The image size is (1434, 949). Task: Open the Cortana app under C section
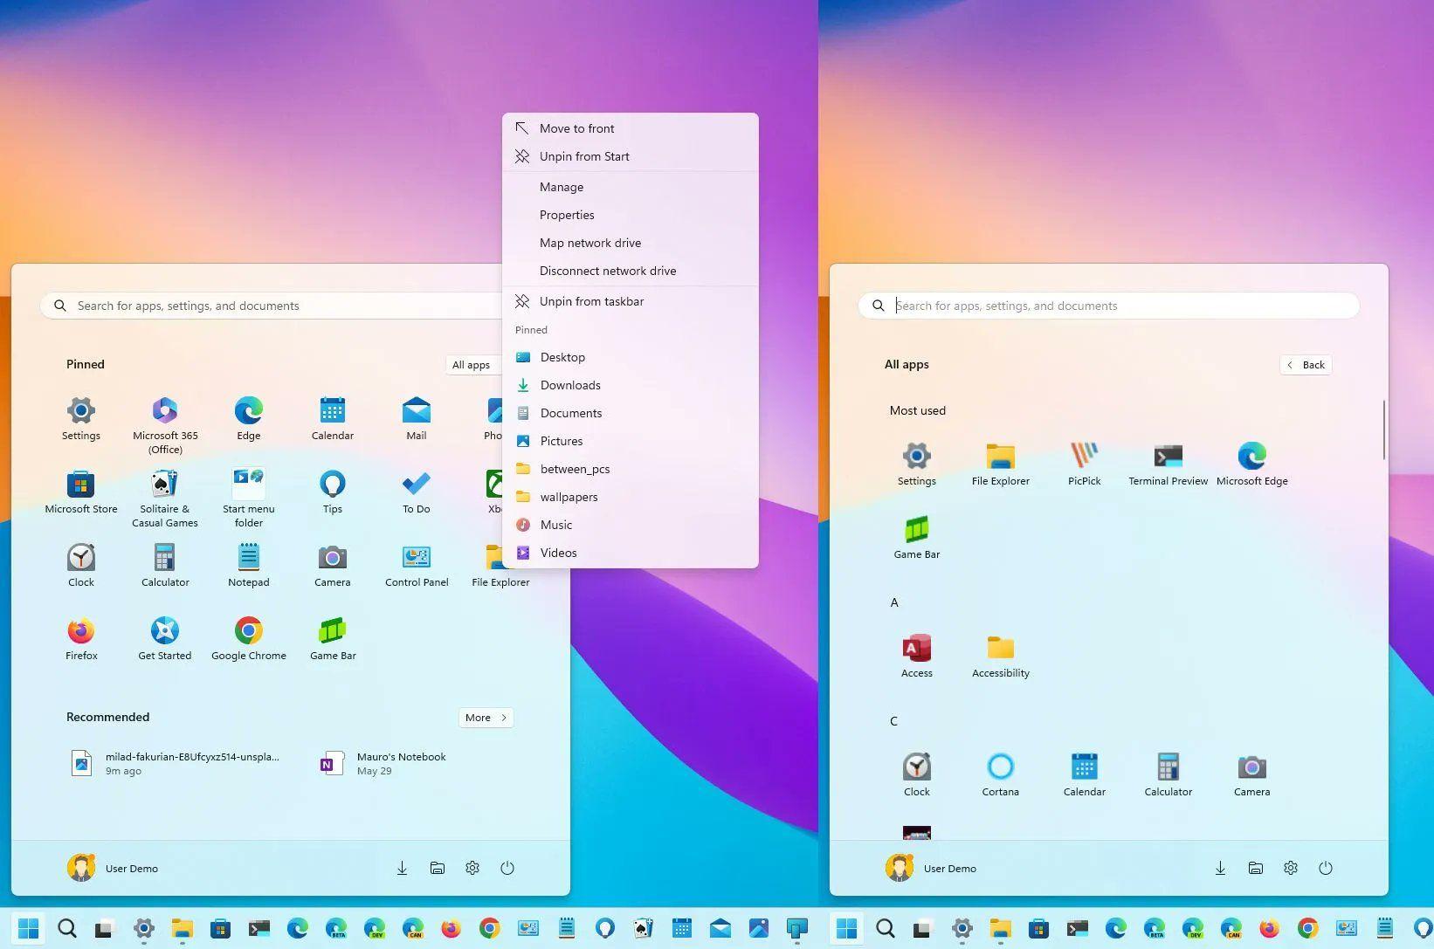click(x=1000, y=773)
